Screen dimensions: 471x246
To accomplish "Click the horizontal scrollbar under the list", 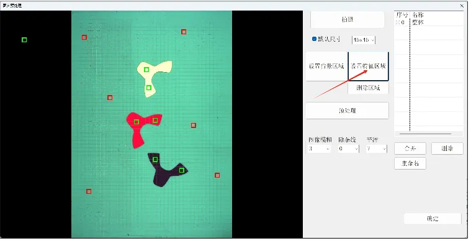I will coord(425,134).
